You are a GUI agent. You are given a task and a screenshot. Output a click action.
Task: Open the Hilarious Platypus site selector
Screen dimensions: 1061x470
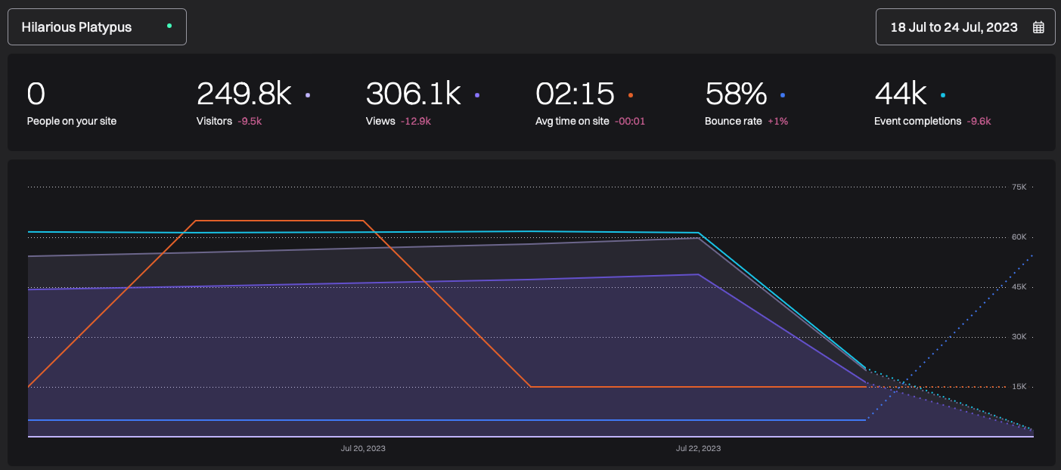coord(97,27)
